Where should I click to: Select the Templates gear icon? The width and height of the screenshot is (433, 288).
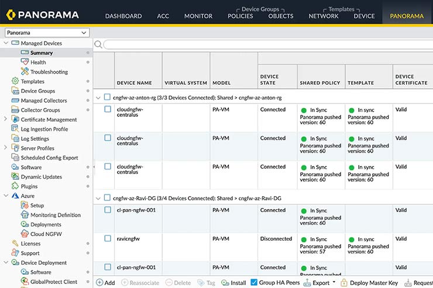(16, 82)
